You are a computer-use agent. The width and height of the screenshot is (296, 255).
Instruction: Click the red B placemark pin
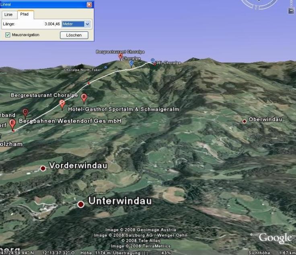pyautogui.click(x=84, y=97)
